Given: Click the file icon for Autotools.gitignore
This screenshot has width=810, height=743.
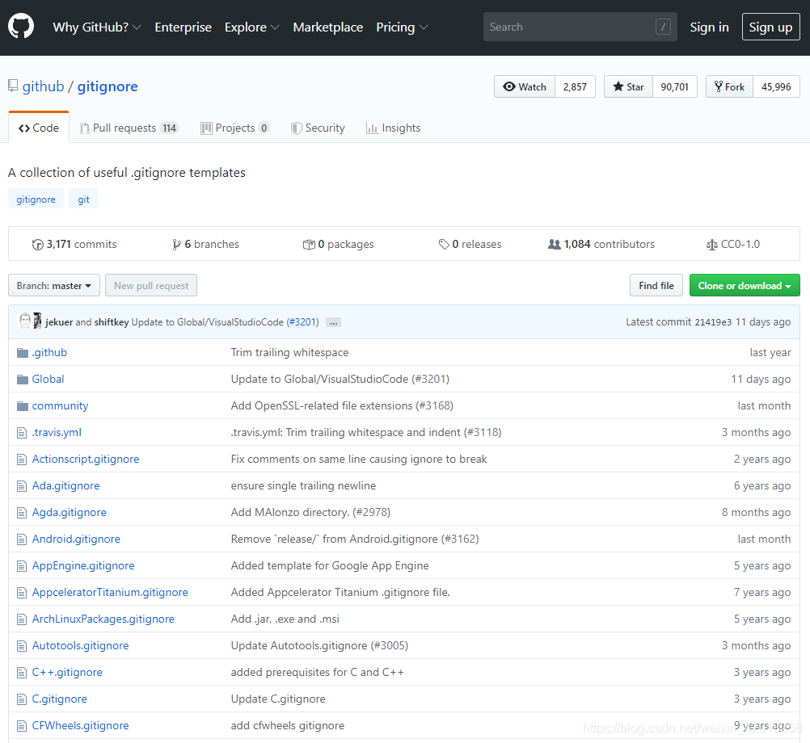Looking at the screenshot, I should (x=22, y=646).
